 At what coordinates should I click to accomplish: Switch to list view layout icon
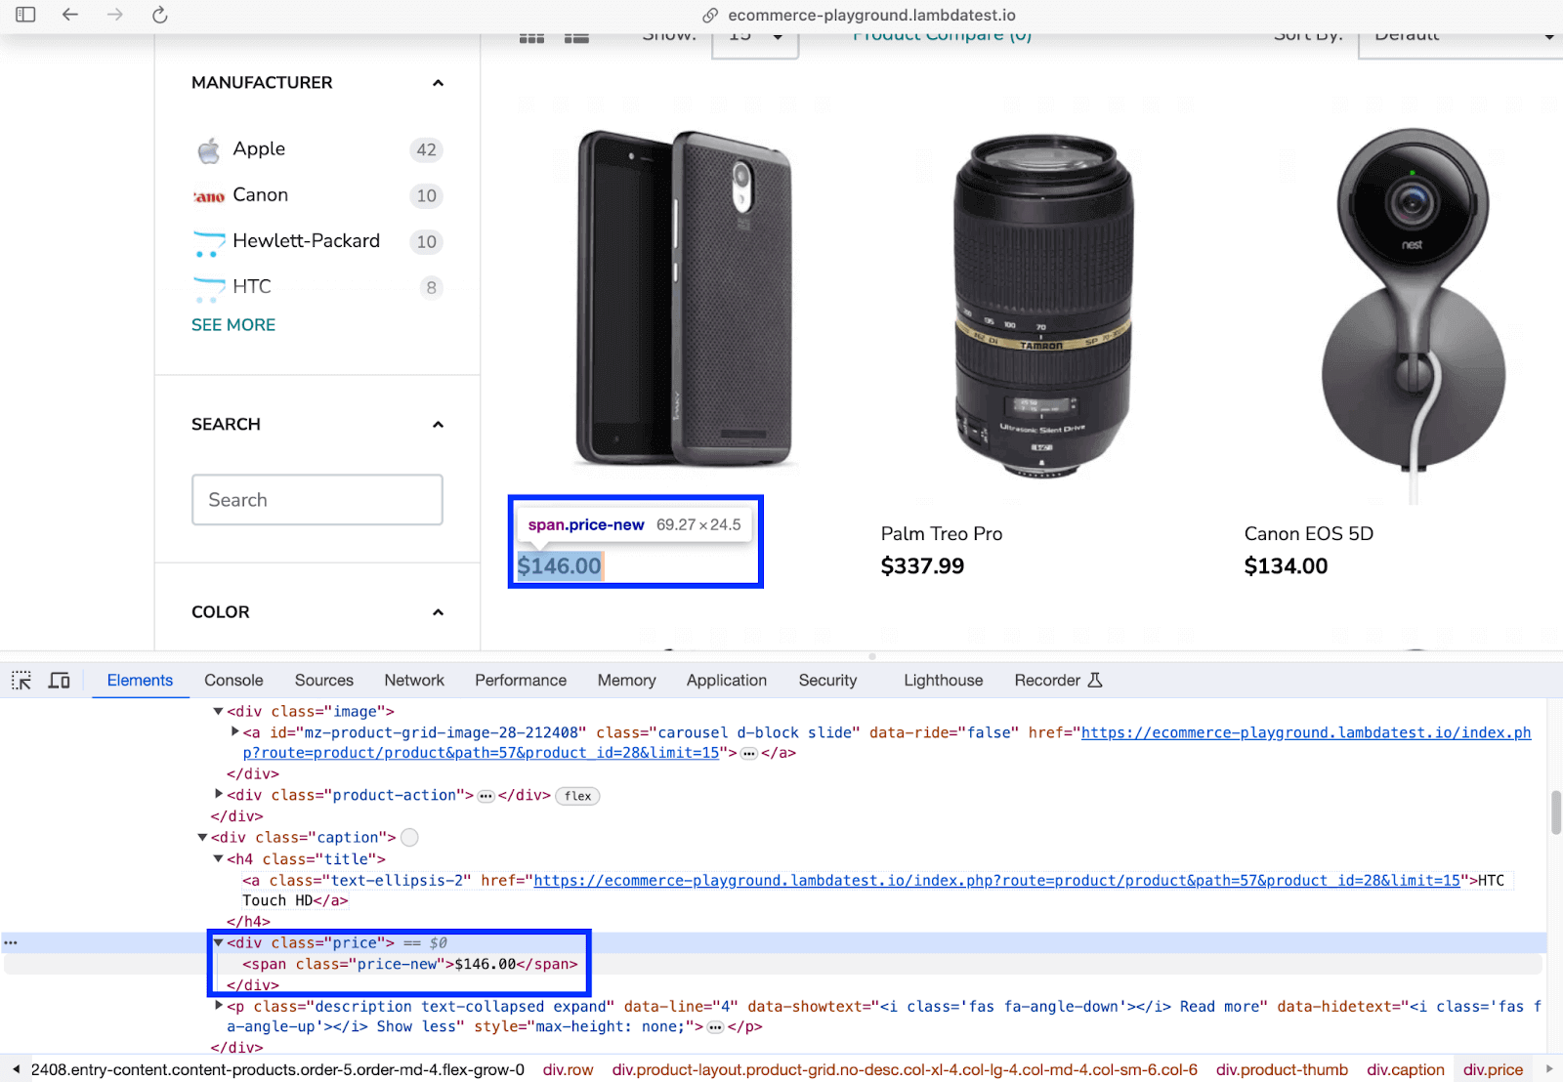576,38
